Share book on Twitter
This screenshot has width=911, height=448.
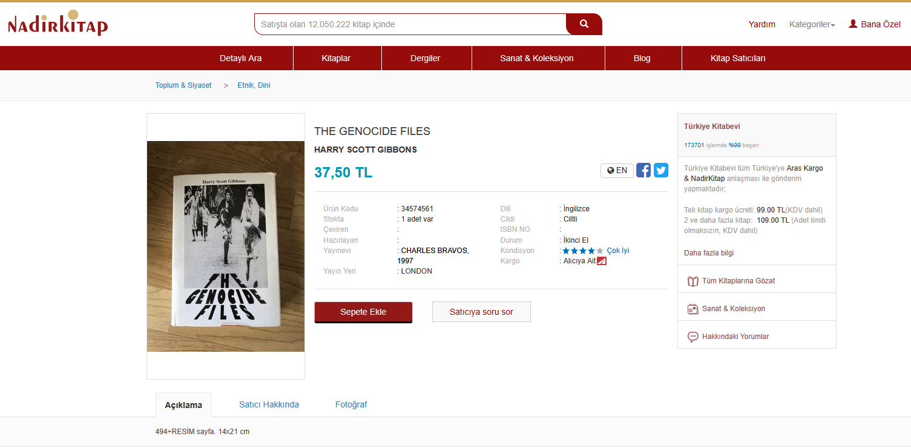point(661,170)
